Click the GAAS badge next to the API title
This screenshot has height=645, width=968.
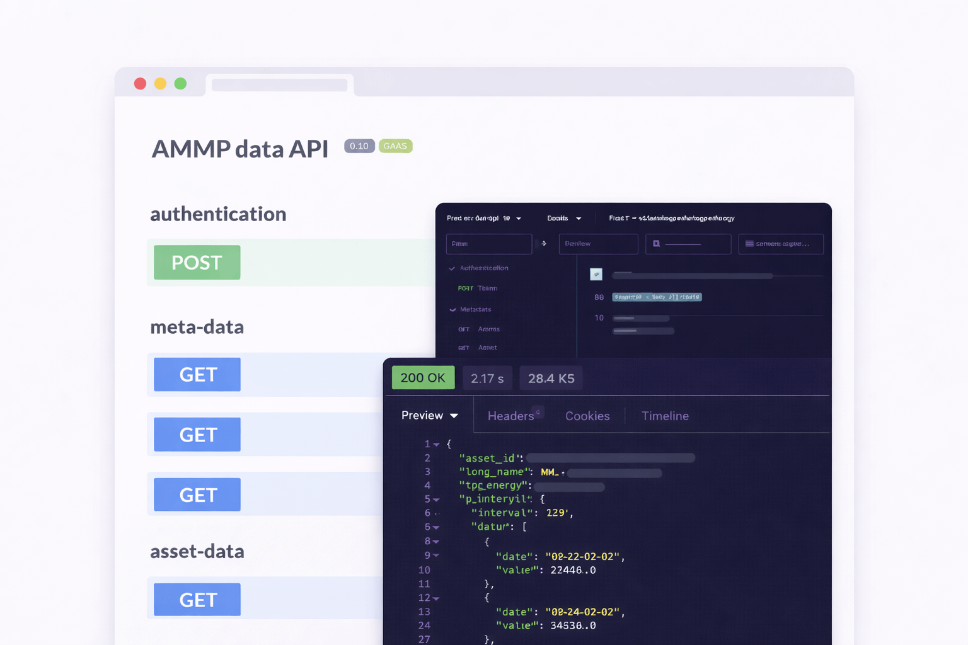(395, 146)
